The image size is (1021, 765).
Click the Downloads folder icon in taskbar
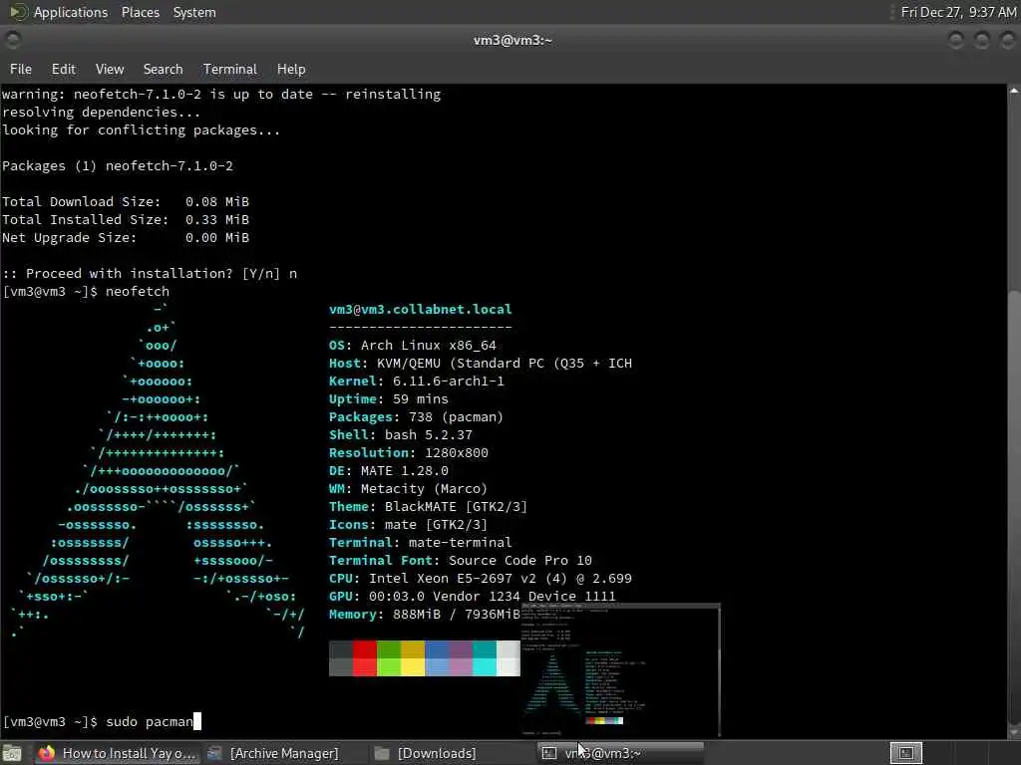tap(382, 753)
